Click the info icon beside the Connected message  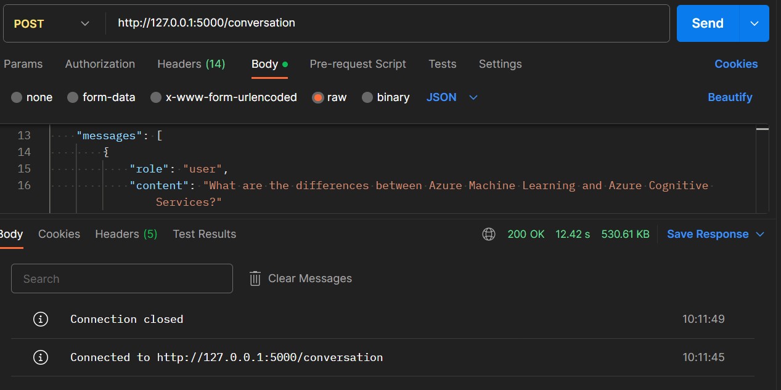pos(41,357)
